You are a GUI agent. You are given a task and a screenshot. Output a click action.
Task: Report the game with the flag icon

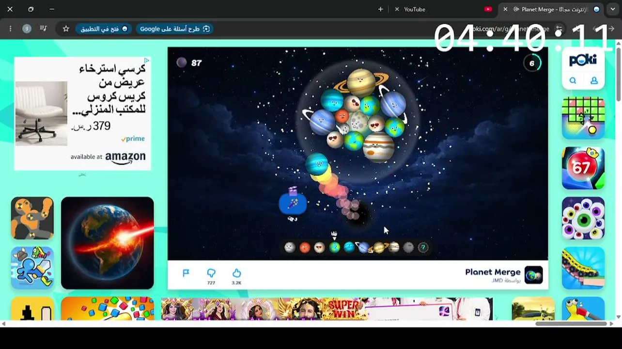pyautogui.click(x=186, y=273)
